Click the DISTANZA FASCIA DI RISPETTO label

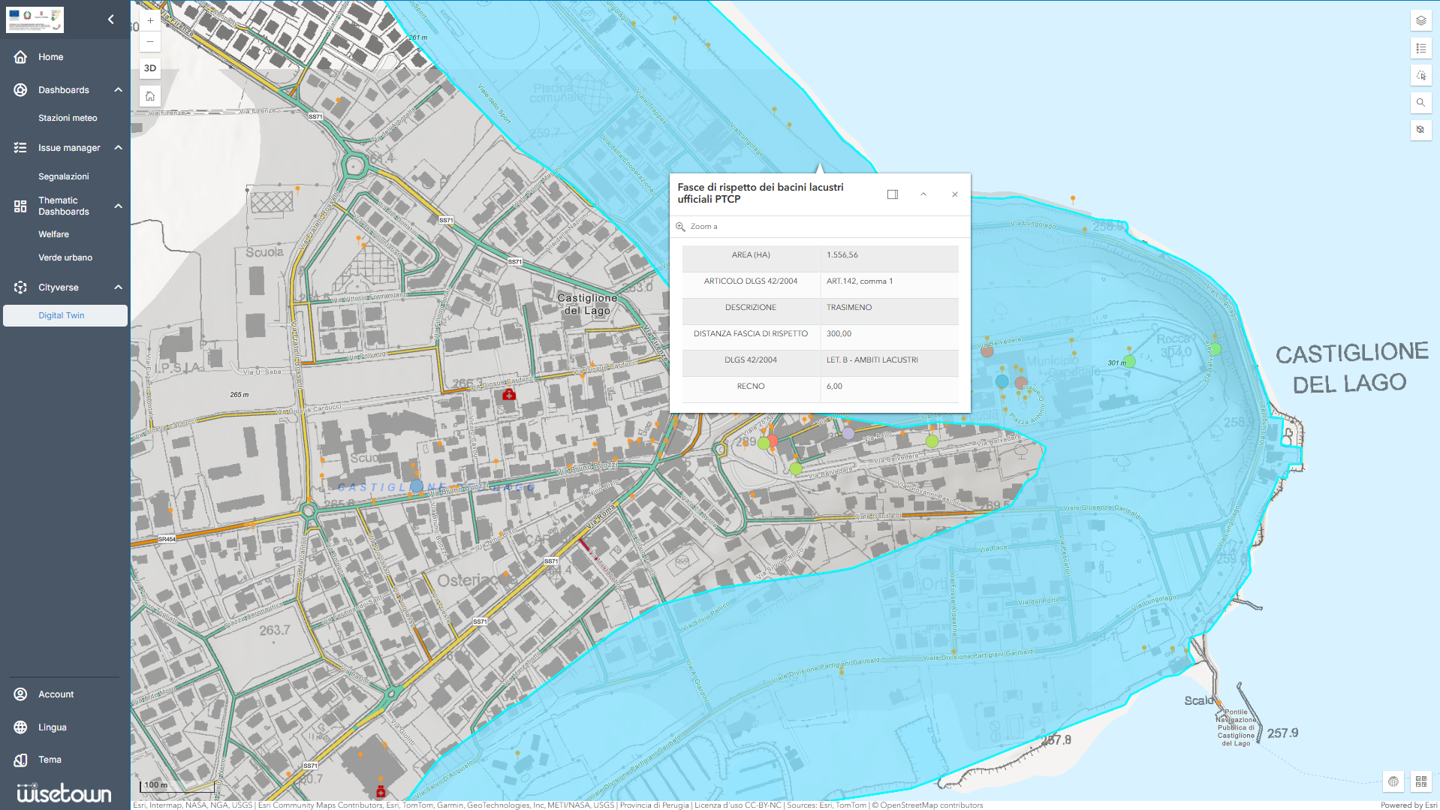click(751, 334)
